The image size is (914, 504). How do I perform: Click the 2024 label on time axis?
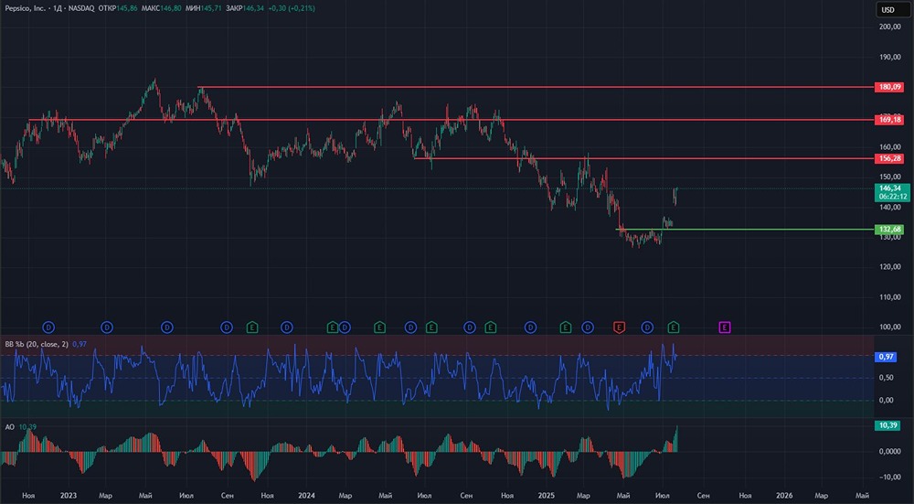tap(306, 495)
